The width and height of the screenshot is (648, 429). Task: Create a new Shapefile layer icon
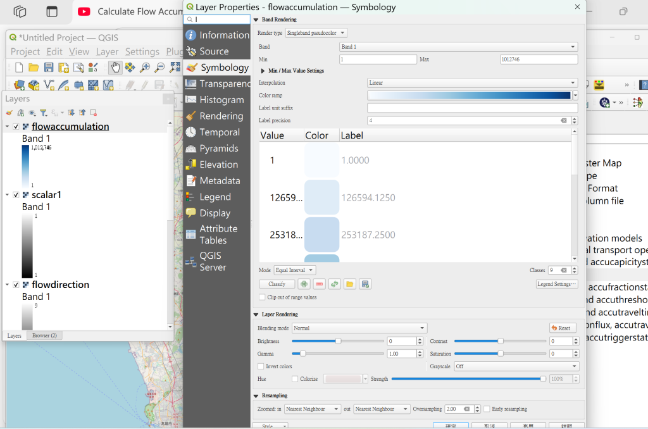tap(49, 85)
